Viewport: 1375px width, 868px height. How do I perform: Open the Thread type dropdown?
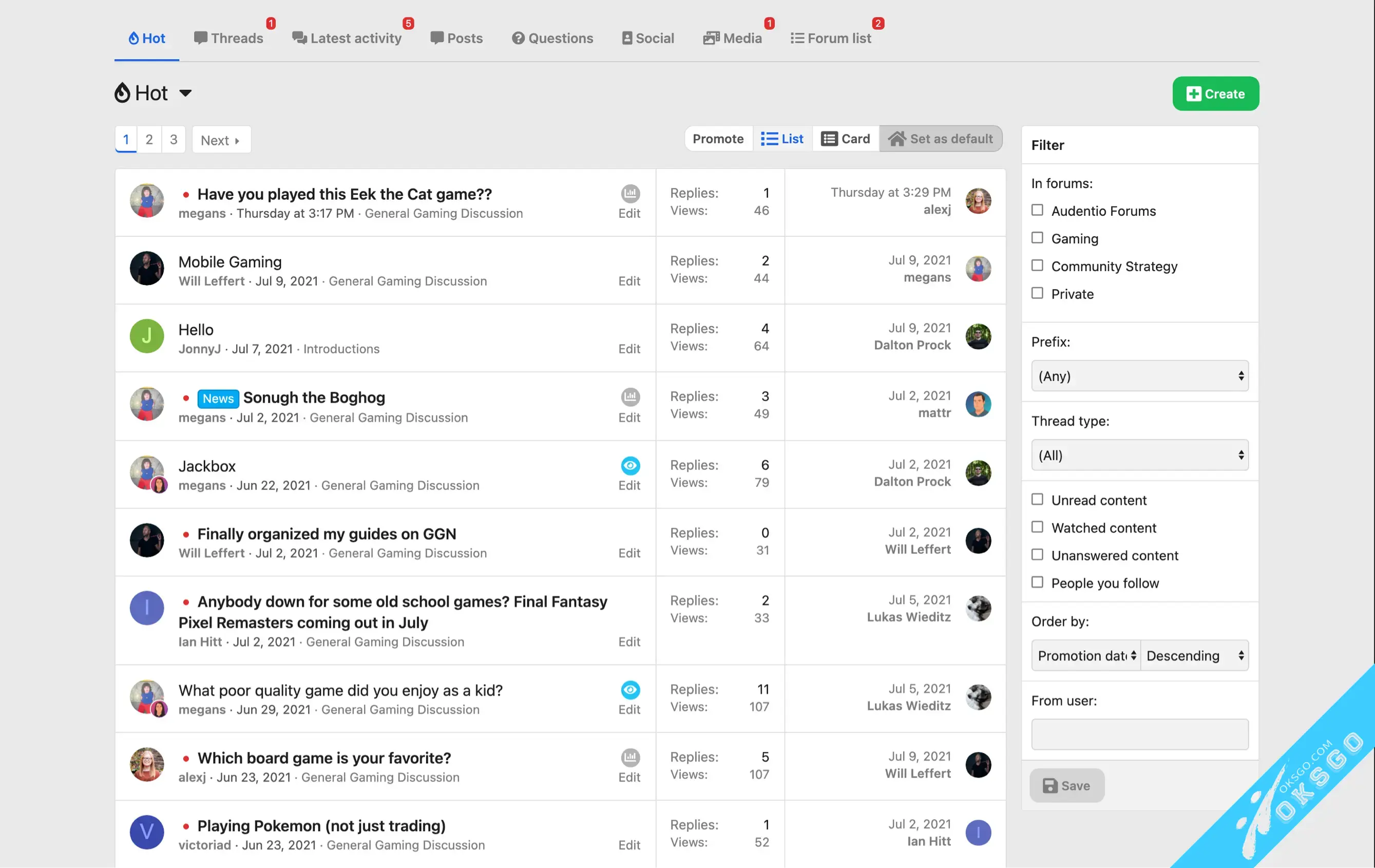coord(1139,455)
